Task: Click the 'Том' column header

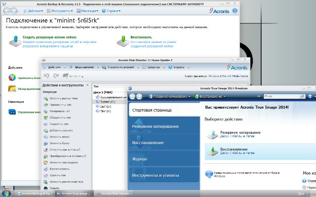Action: pyautogui.click(x=96, y=86)
